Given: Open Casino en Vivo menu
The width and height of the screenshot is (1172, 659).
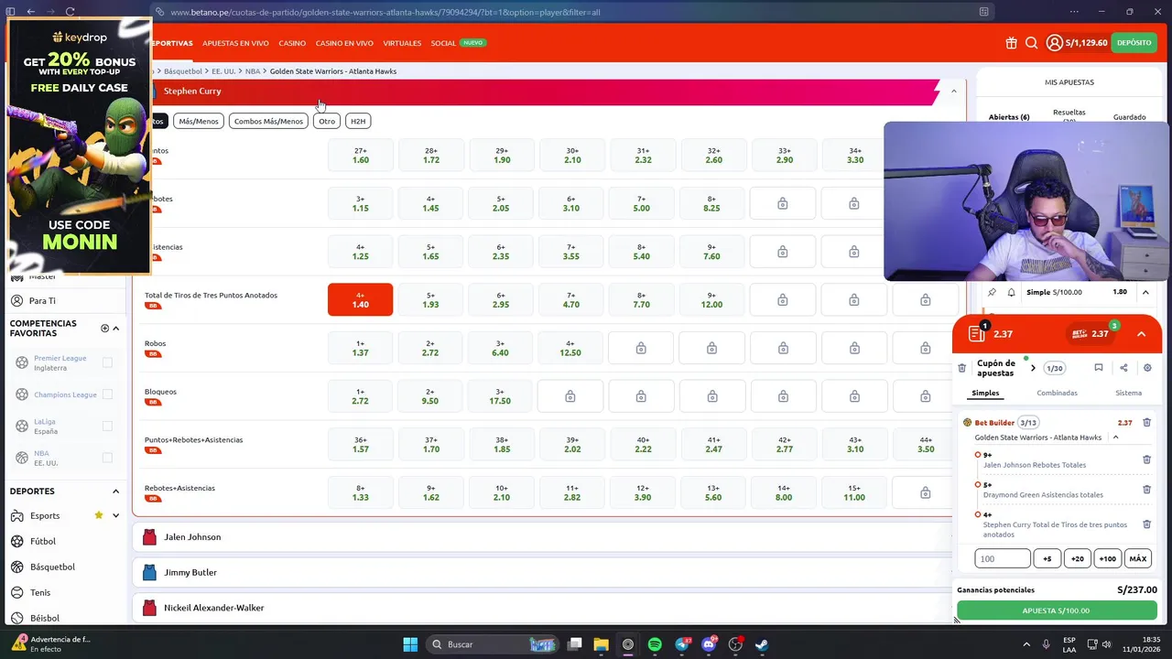Looking at the screenshot, I should click(x=344, y=43).
